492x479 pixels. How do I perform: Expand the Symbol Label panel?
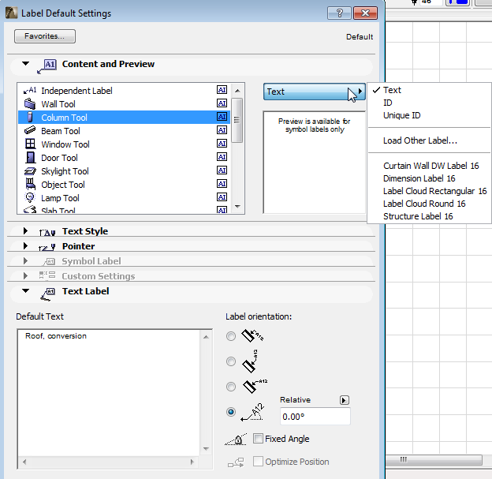coord(26,261)
